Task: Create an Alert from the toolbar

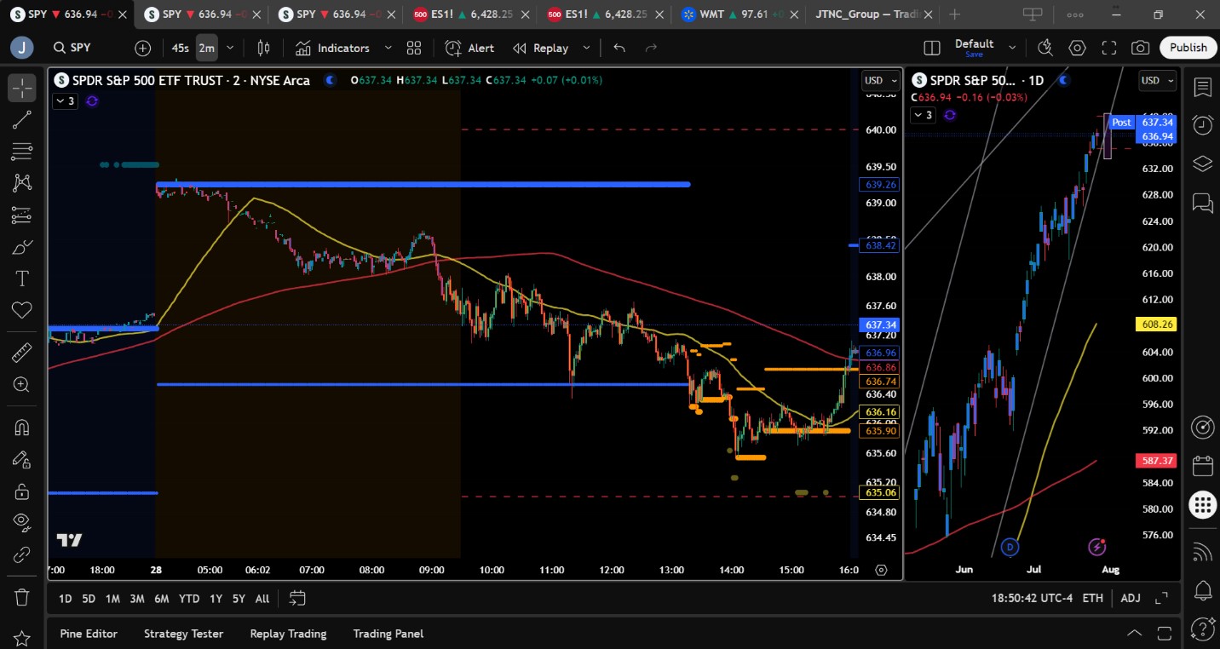Action: 469,49
